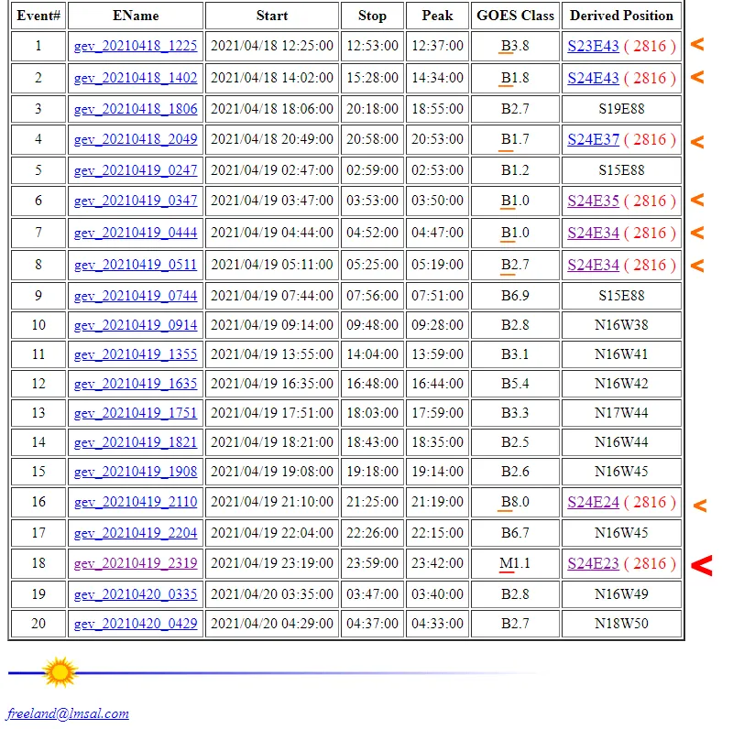Open event link gev_20210418_1806
Screen dimensions: 733x729
click(136, 109)
